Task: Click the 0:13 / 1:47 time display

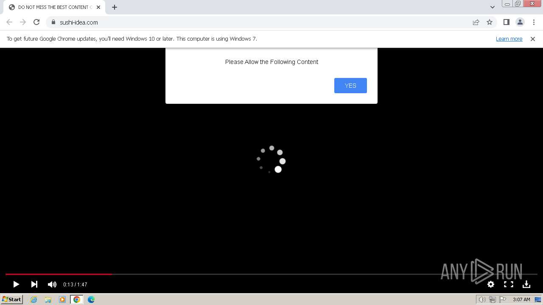Action: (x=75, y=285)
